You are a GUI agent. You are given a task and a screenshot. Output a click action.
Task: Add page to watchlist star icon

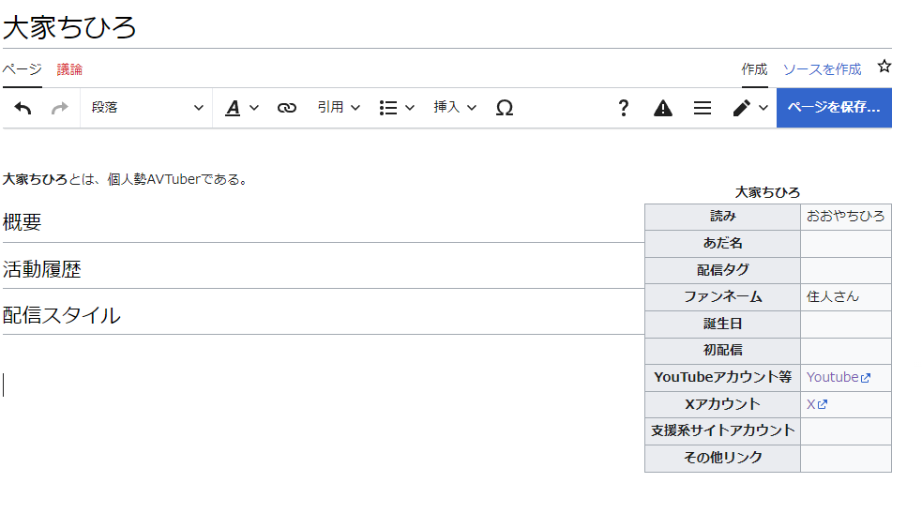coord(884,67)
